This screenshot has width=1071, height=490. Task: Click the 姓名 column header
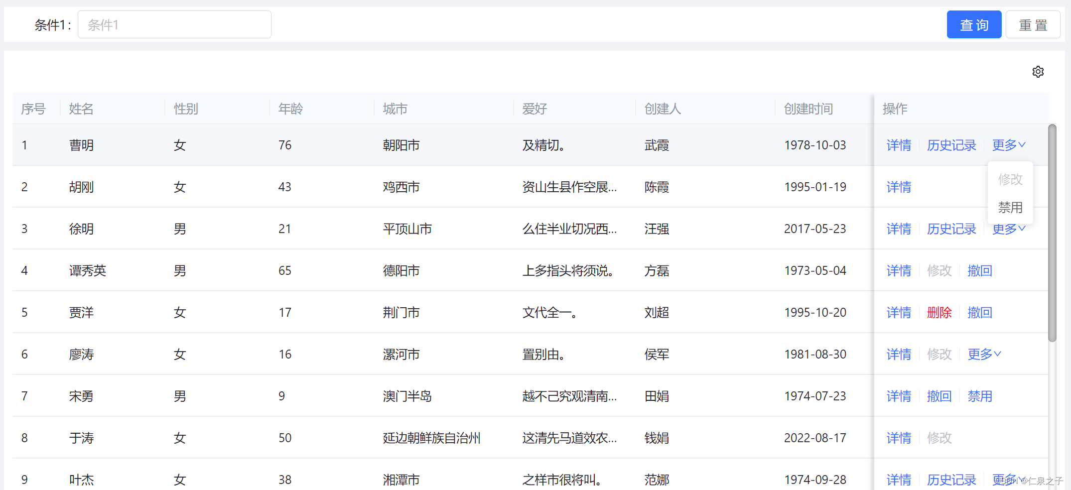click(x=81, y=109)
